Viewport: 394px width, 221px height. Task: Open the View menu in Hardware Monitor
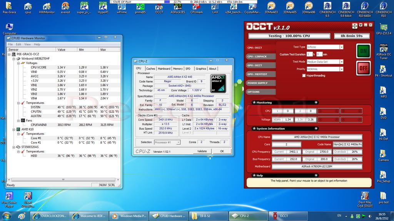pos(28,45)
